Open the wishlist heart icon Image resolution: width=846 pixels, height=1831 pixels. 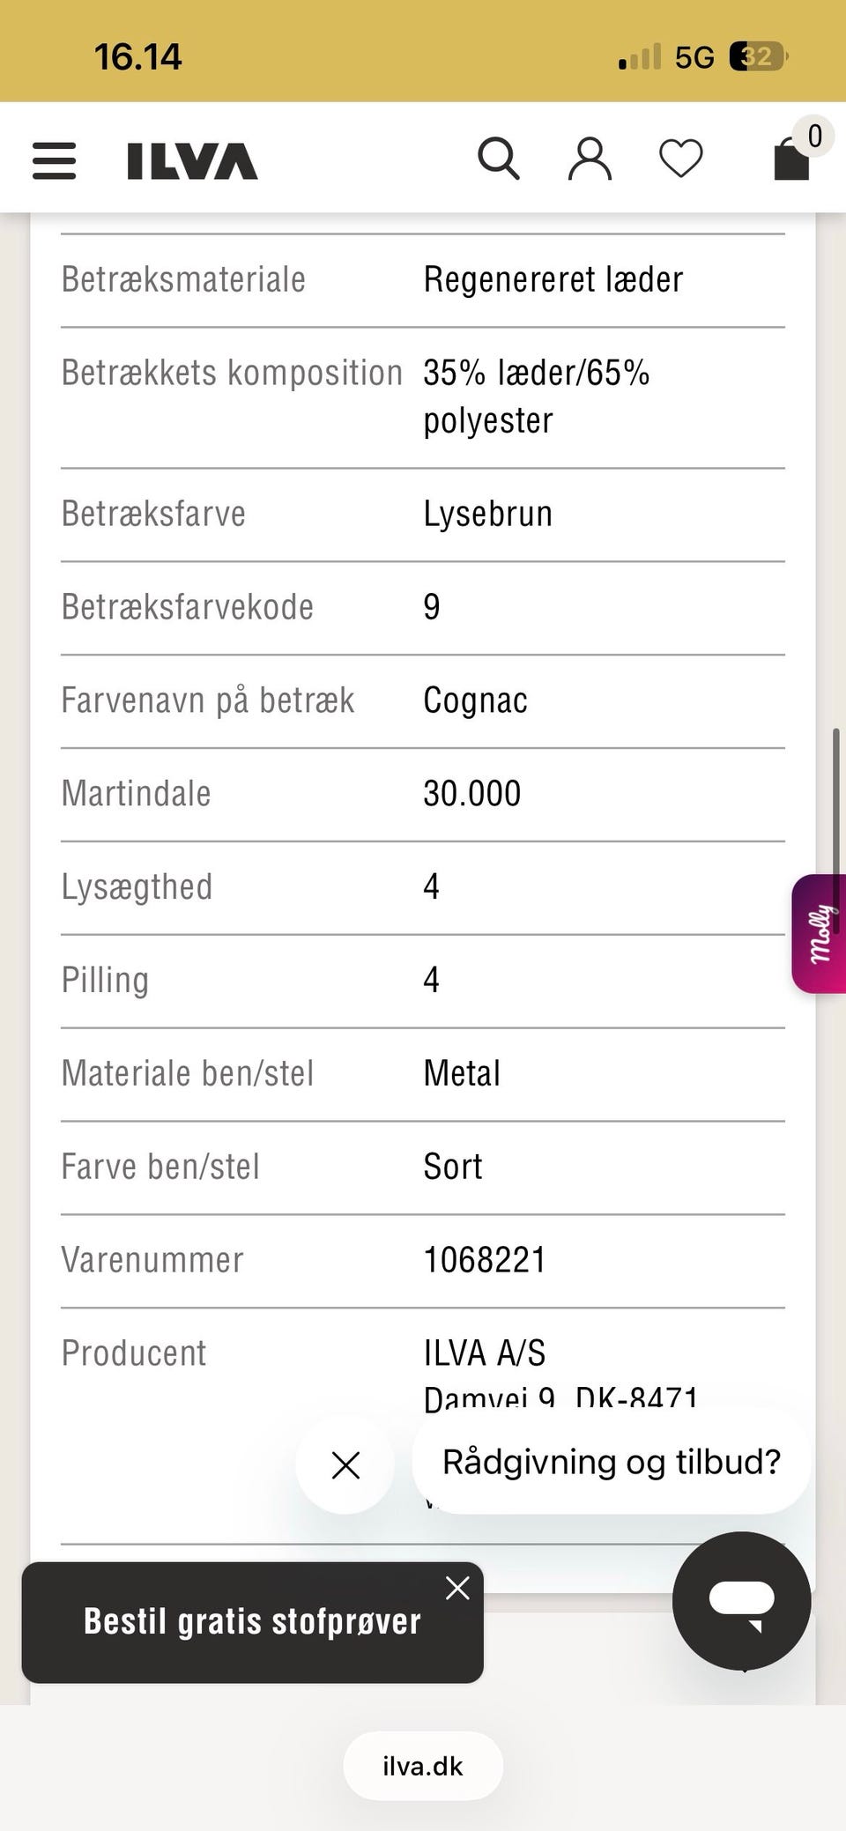[x=681, y=159]
